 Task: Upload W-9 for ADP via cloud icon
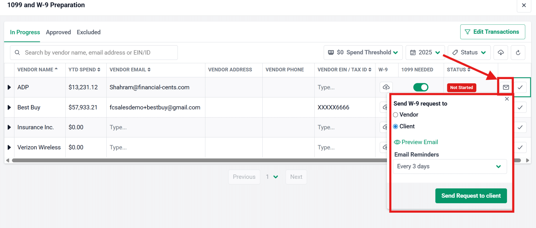(x=386, y=87)
